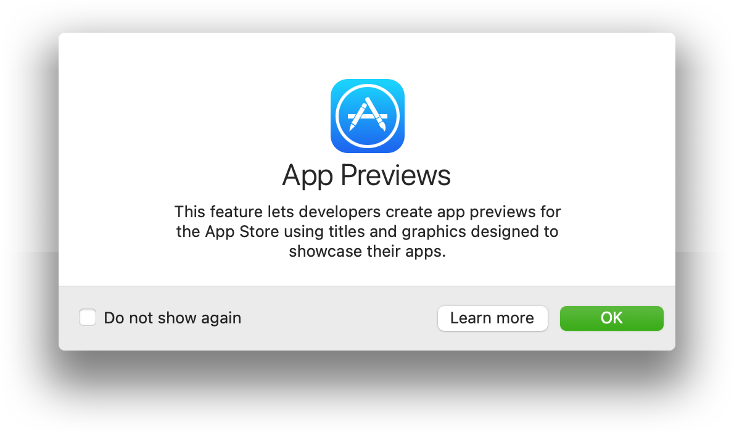Click the feature description paragraph
This screenshot has width=734, height=432.
[368, 231]
